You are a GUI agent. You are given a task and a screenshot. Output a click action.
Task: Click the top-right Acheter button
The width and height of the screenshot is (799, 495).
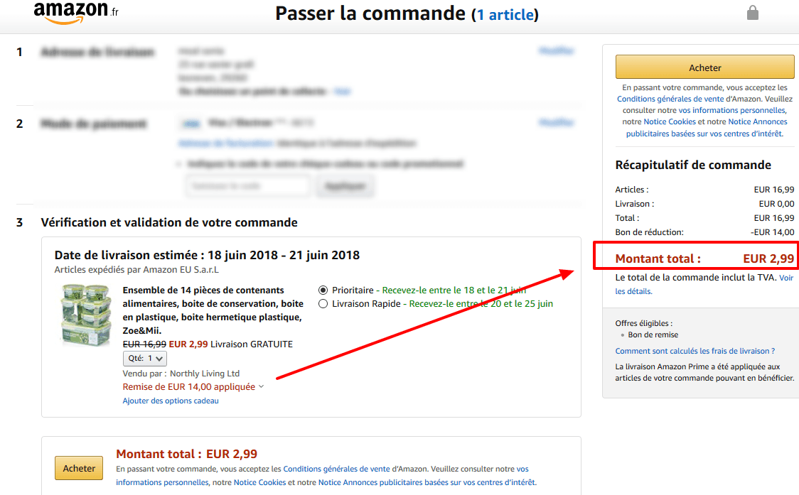point(704,67)
